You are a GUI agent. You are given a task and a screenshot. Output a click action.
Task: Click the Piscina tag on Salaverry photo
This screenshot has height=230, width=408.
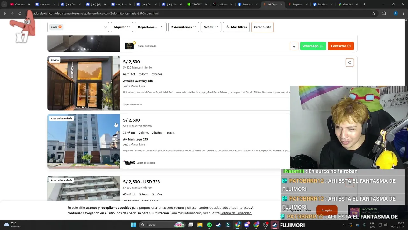click(55, 60)
